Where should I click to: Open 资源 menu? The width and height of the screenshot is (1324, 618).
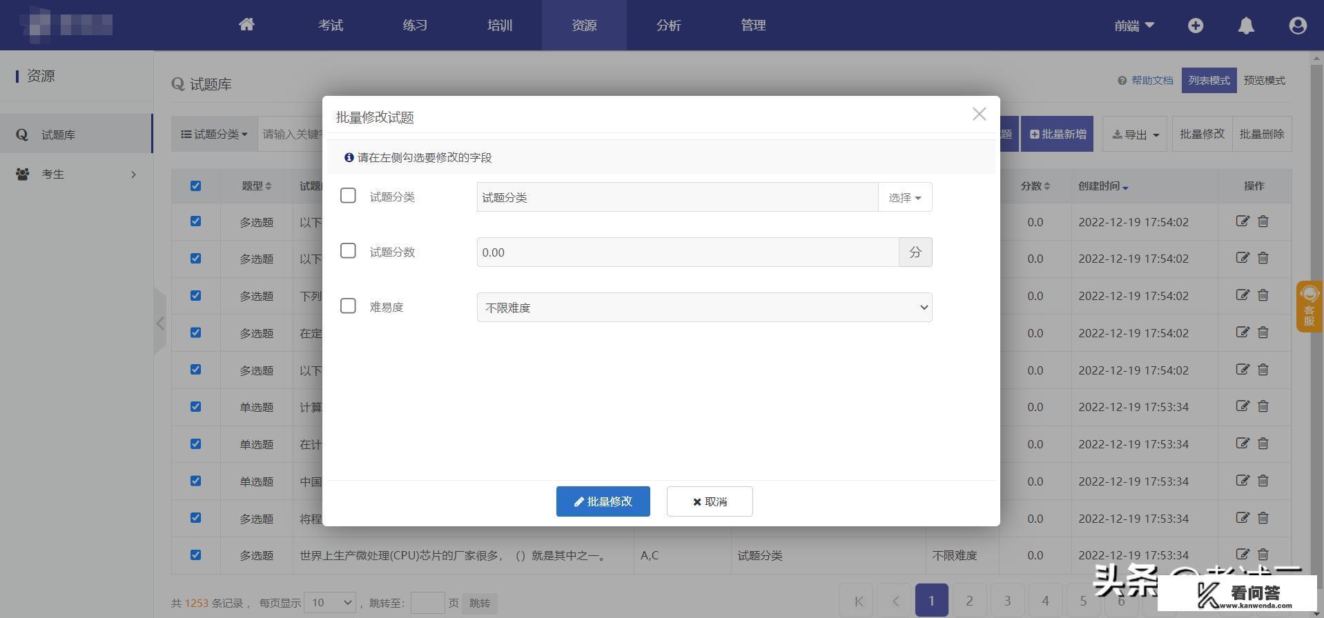584,26
